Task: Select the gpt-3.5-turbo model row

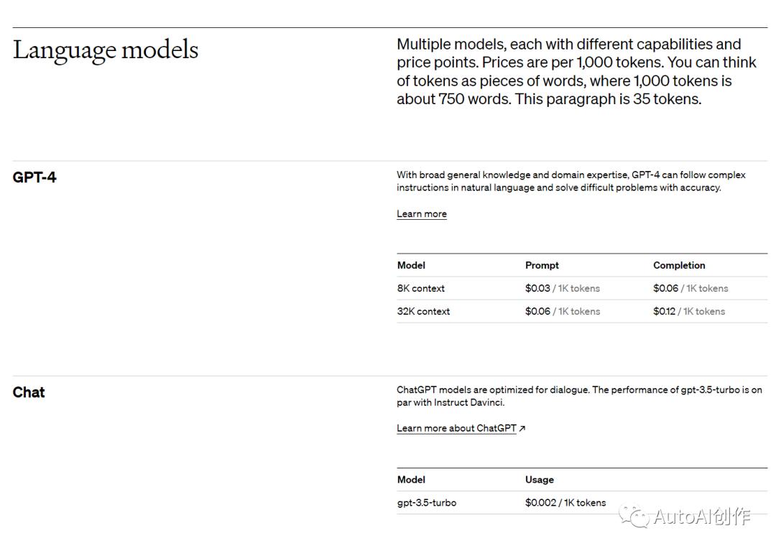Action: point(582,503)
